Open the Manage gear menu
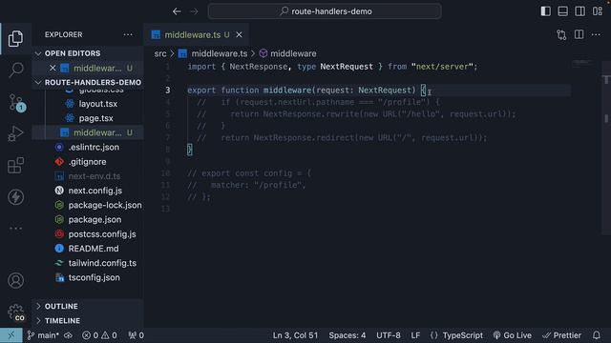 coord(15,313)
